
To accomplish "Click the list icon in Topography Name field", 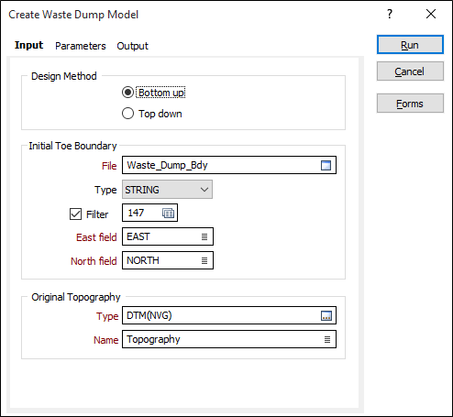I will coord(327,339).
